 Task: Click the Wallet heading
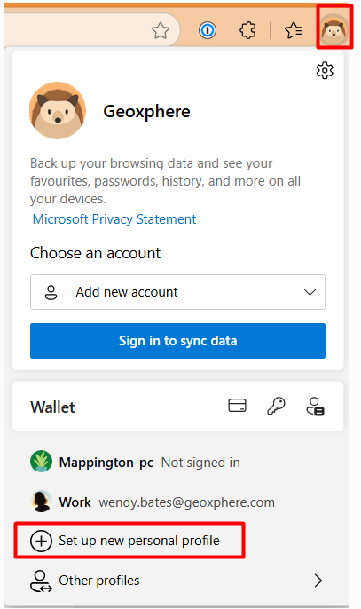[x=52, y=407]
